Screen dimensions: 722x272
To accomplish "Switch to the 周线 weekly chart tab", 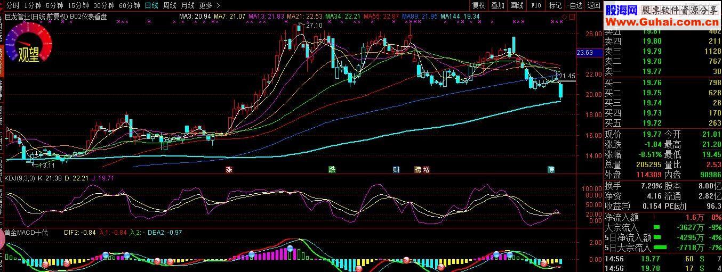I will tap(170, 5).
